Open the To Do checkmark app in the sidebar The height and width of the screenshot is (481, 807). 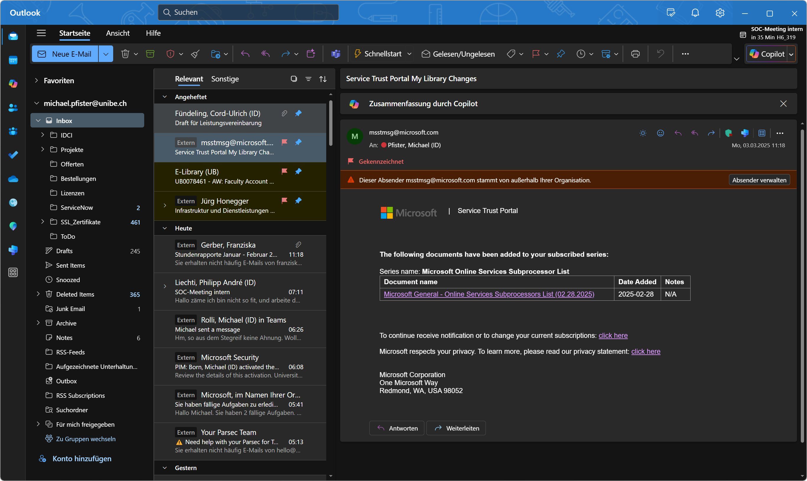tap(13, 155)
